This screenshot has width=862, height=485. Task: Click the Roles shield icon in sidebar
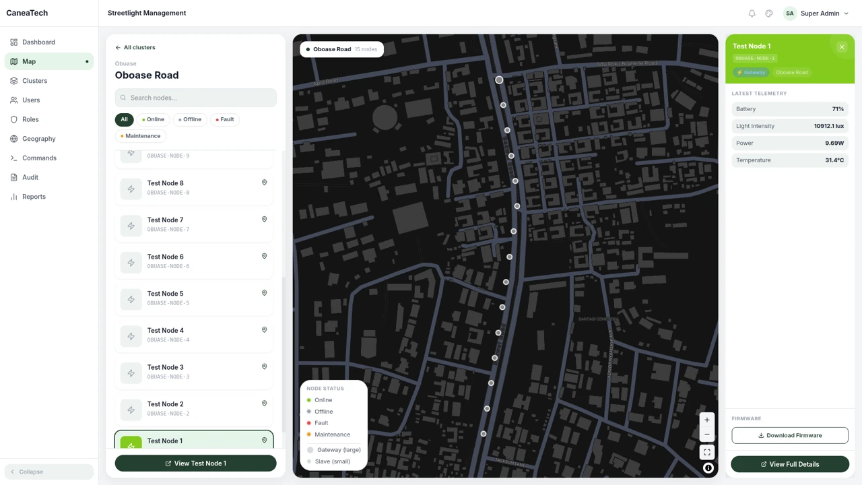[14, 120]
